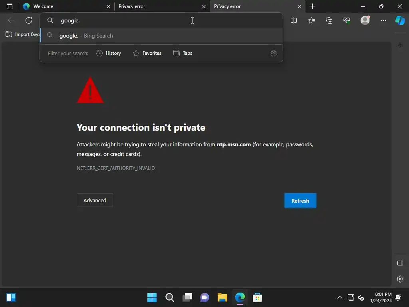Image resolution: width=409 pixels, height=307 pixels.
Task: Open Windows Start menu
Action: (x=152, y=297)
